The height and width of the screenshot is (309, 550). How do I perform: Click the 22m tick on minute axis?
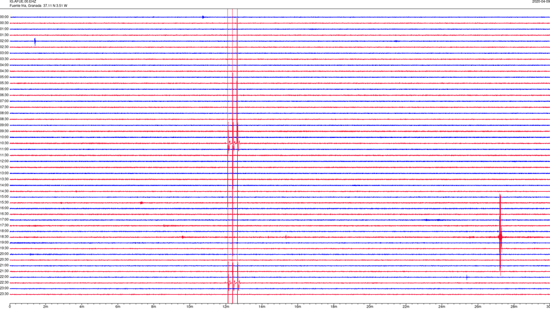pyautogui.click(x=406, y=307)
